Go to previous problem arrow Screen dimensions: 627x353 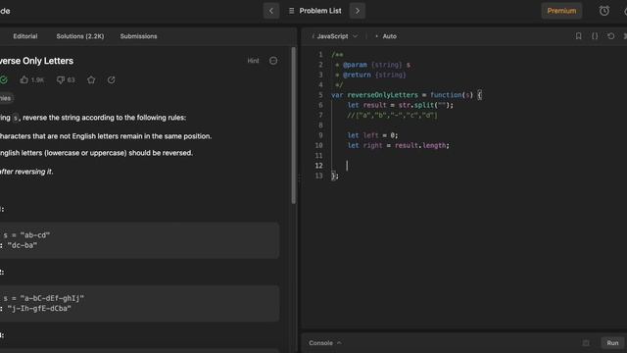pyautogui.click(x=271, y=11)
